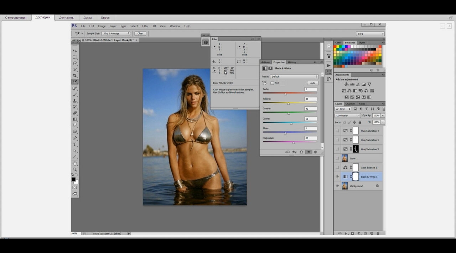Click the Yellows value input field

coord(311,99)
